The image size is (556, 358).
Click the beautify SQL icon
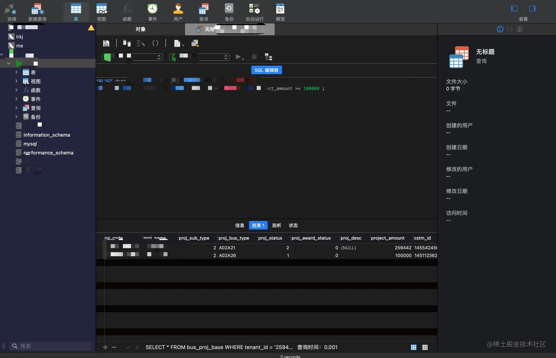pos(141,43)
